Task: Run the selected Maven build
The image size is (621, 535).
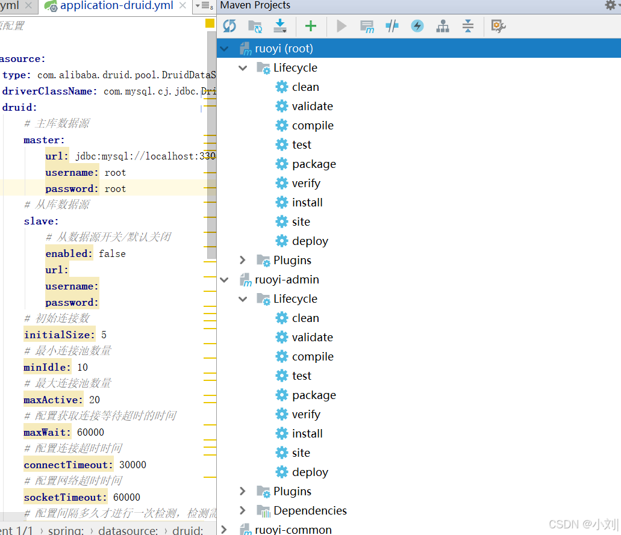Action: tap(341, 26)
